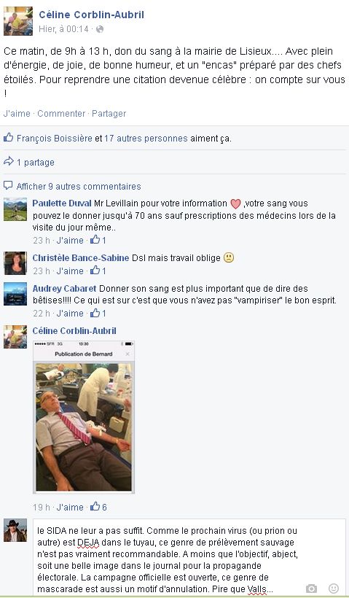349x598 pixels.
Task: Click thumbs-up icon beside François Boissière
Action: pos(9,138)
